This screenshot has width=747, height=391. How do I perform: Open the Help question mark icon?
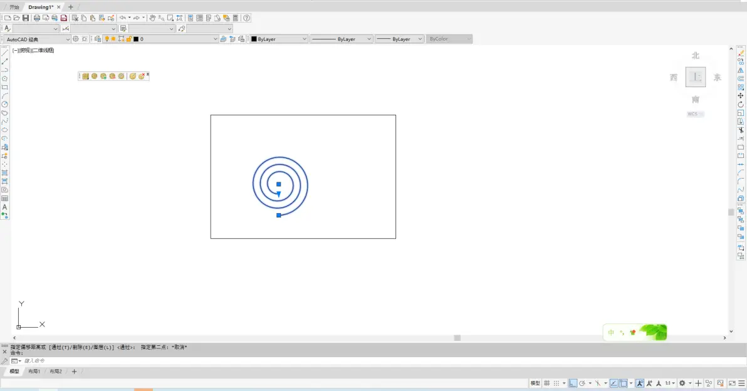(247, 18)
